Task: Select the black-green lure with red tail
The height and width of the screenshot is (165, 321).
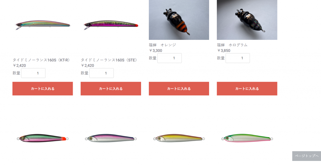Action: [43, 139]
